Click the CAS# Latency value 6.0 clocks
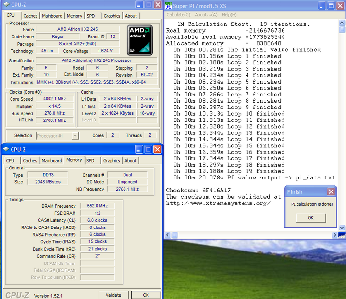Viewport: 346px width, 299px height. tap(97, 220)
